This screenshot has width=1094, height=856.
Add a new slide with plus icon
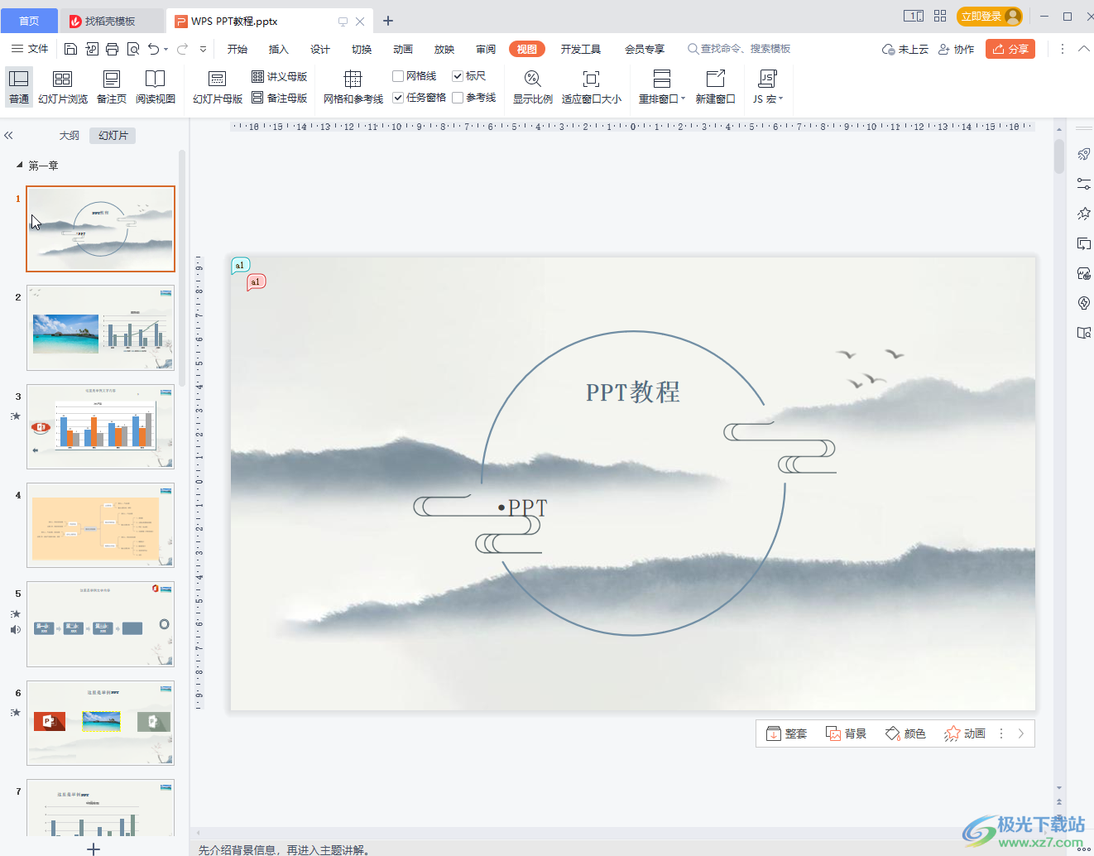point(94,849)
